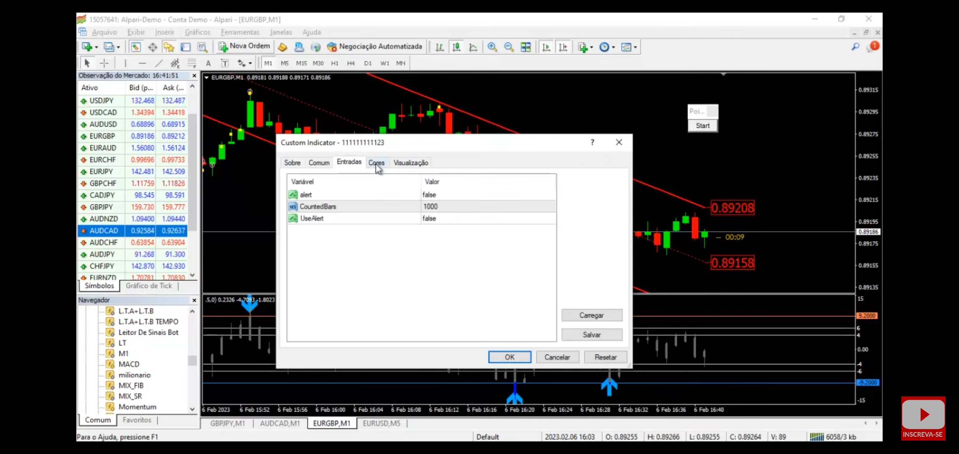Open the Ferramentas menu
This screenshot has height=454, width=959.
point(240,32)
